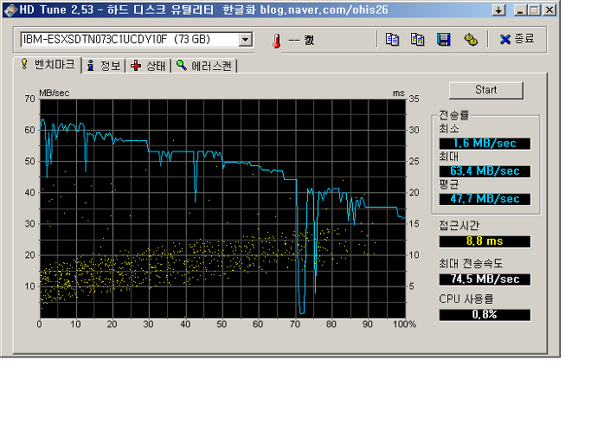The width and height of the screenshot is (591, 443).
Task: Open the 에러스캔 tab
Action: coord(204,66)
